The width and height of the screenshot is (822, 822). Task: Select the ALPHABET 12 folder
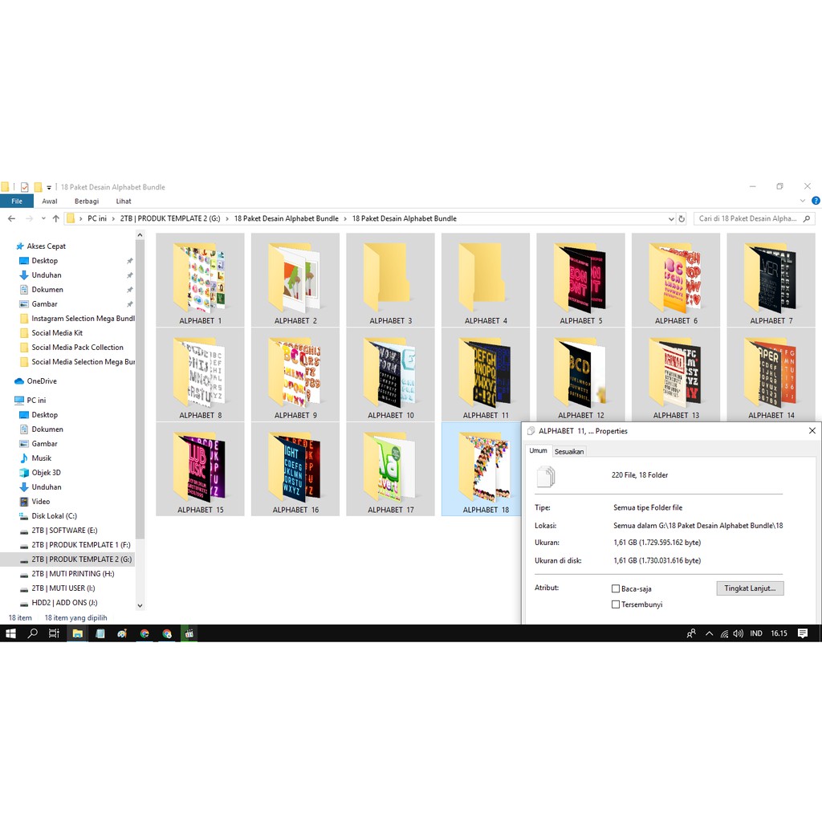tap(581, 375)
